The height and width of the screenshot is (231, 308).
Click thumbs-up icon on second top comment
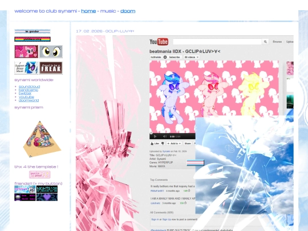point(185,203)
